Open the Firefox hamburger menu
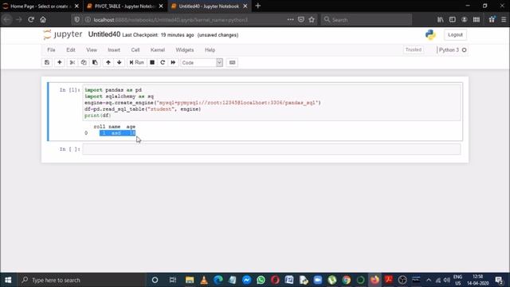Image resolution: width=510 pixels, height=287 pixels. tap(504, 19)
